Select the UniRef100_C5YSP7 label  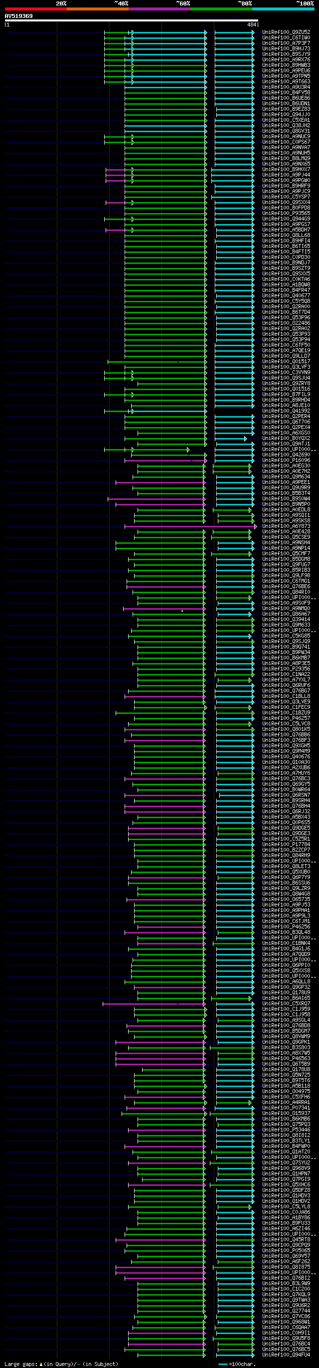[286, 197]
